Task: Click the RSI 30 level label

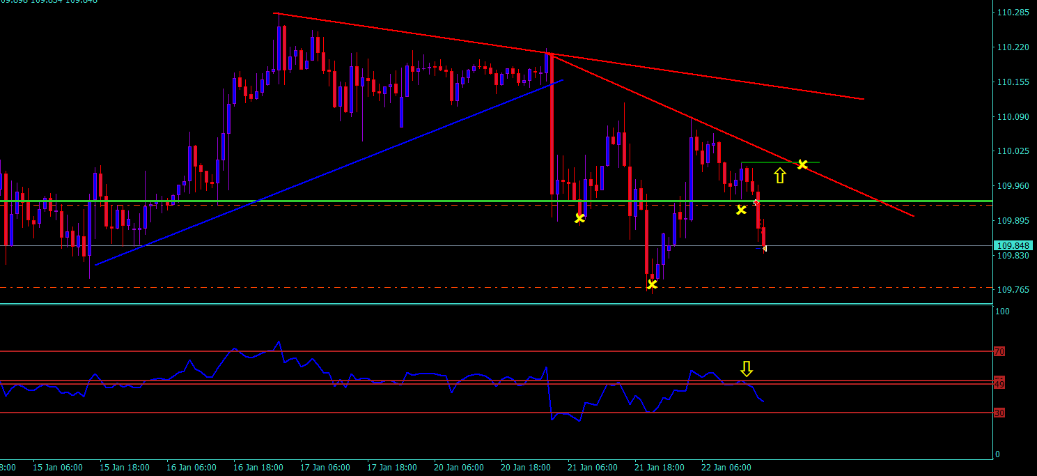Action: click(999, 413)
